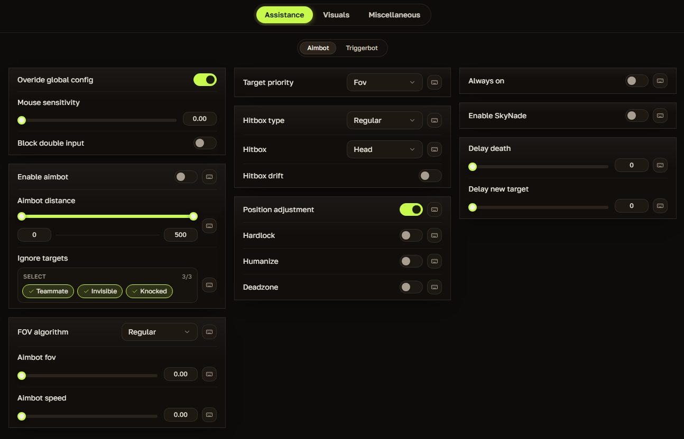Click the keybind icon for Aimbot speed
The width and height of the screenshot is (684, 439).
[x=209, y=415]
